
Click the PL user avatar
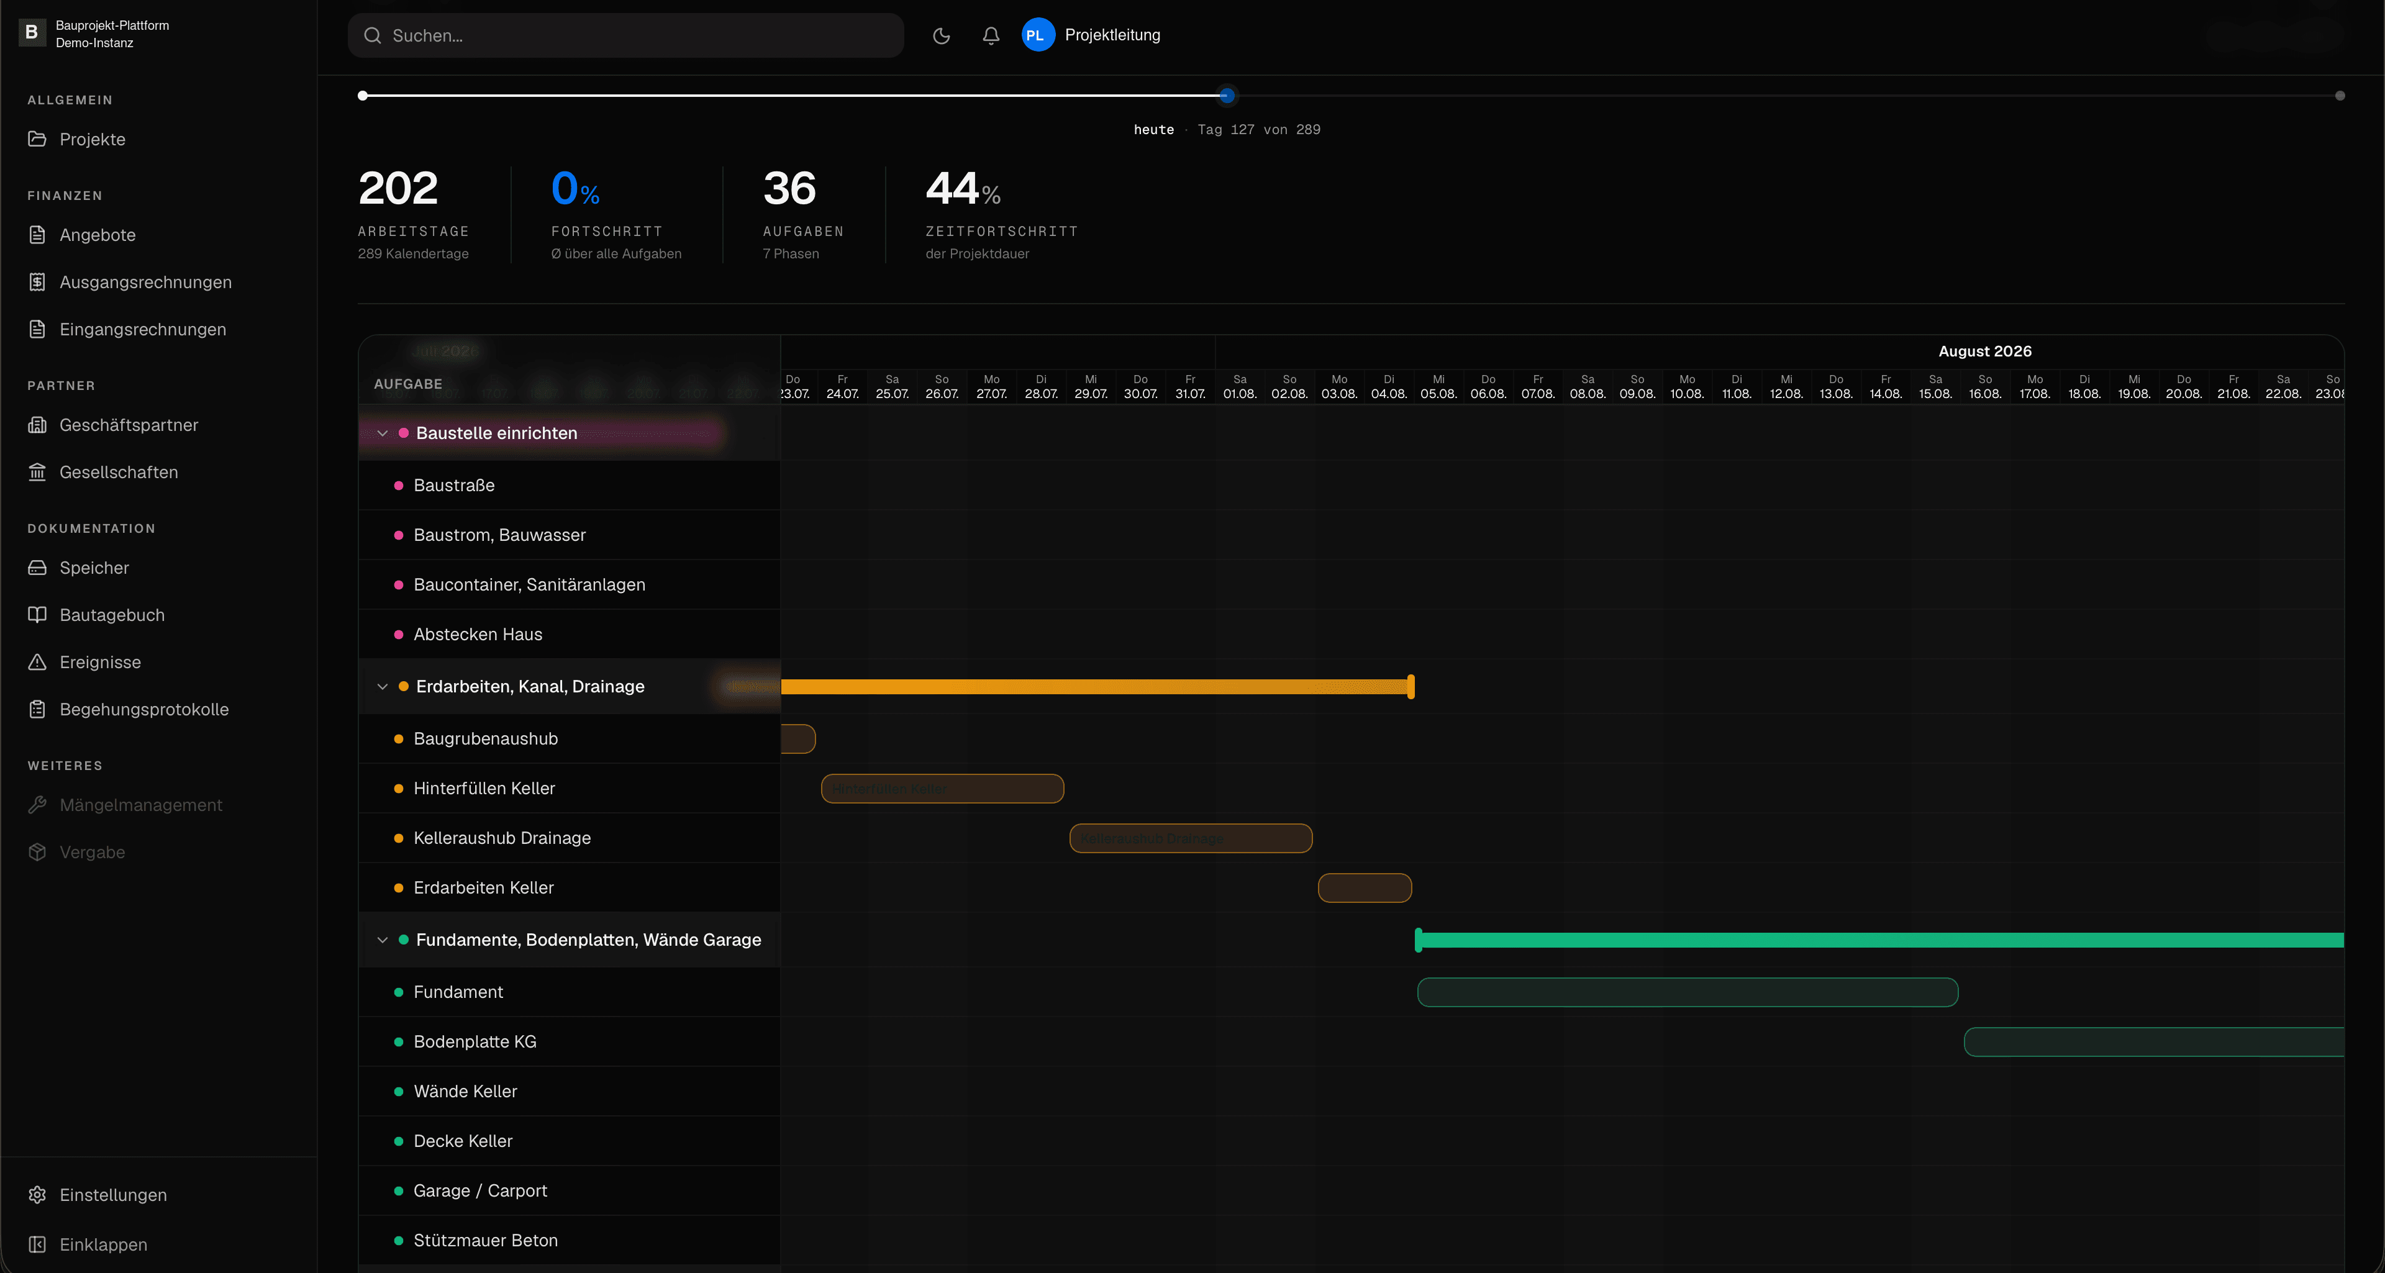pos(1038,35)
